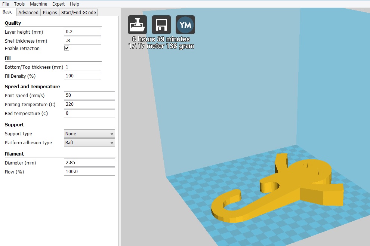Click the 'Shell thickness (mm)' label
Viewport: 370px width, 246px height.
tap(26, 41)
